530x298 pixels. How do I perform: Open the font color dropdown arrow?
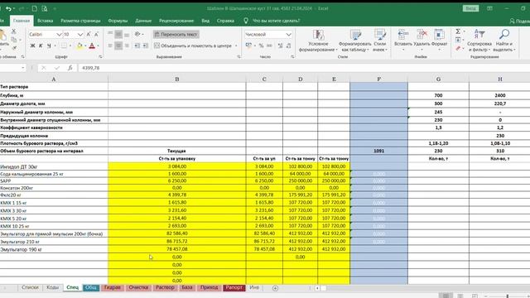coord(98,46)
